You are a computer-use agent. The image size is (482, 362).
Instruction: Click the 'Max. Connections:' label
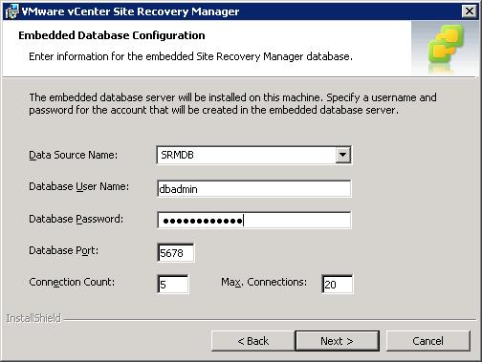(264, 282)
